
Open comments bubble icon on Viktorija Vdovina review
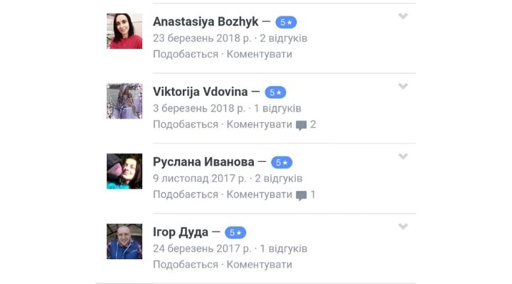(301, 125)
